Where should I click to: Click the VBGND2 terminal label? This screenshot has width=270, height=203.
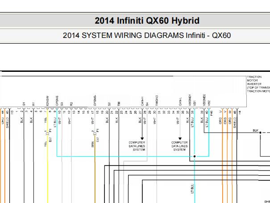[x=204, y=100]
